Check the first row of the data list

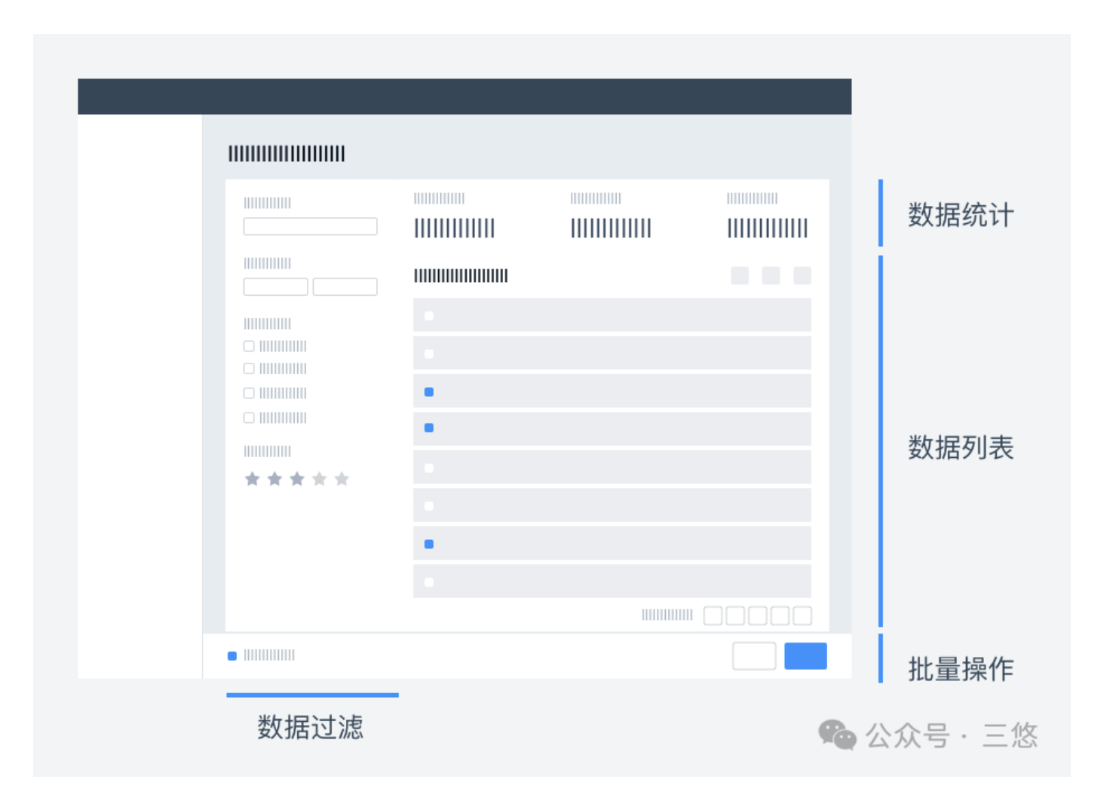click(x=429, y=316)
